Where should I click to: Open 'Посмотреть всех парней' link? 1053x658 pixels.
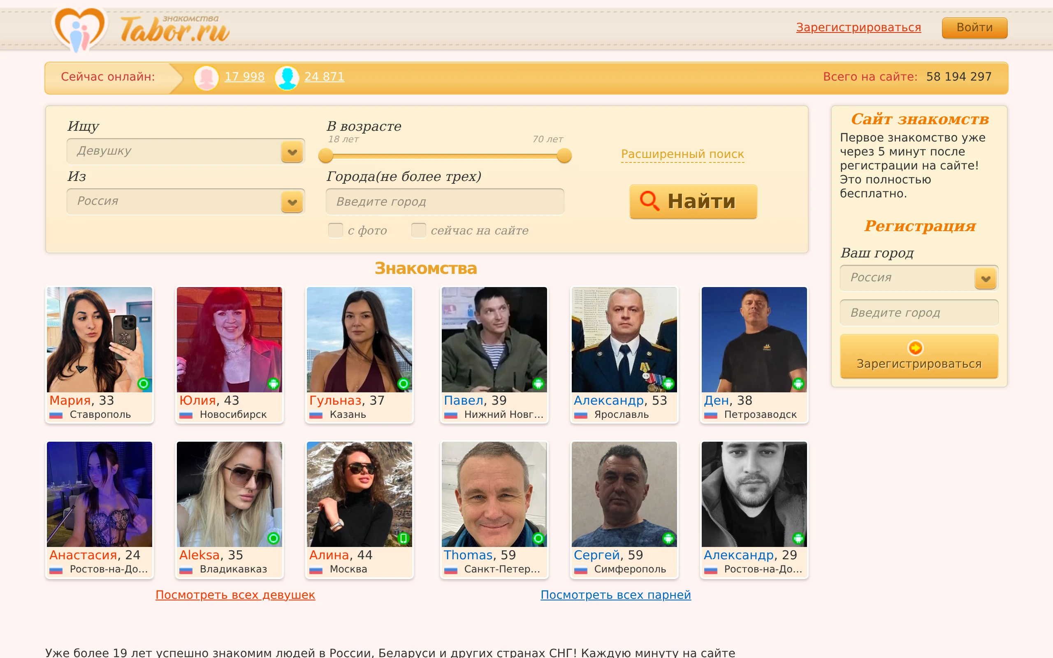click(616, 595)
